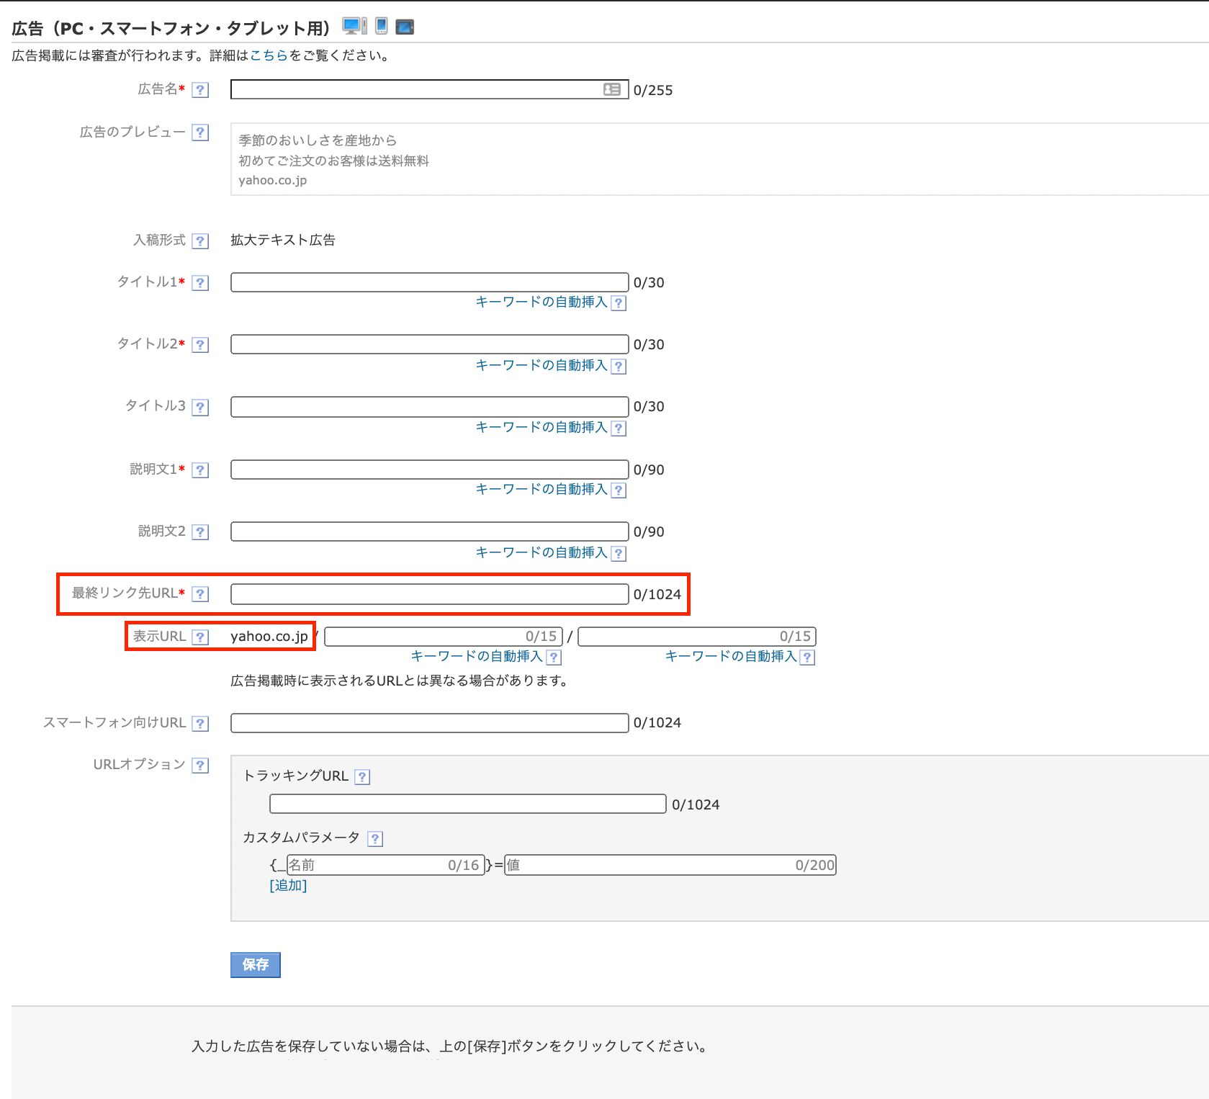Open the こちら review details link

tap(269, 55)
